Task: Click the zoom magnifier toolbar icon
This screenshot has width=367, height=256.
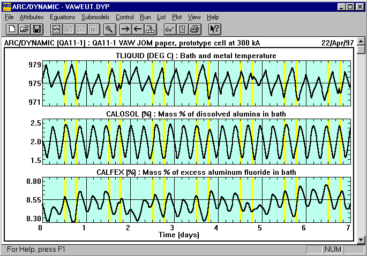Action: [x=109, y=29]
